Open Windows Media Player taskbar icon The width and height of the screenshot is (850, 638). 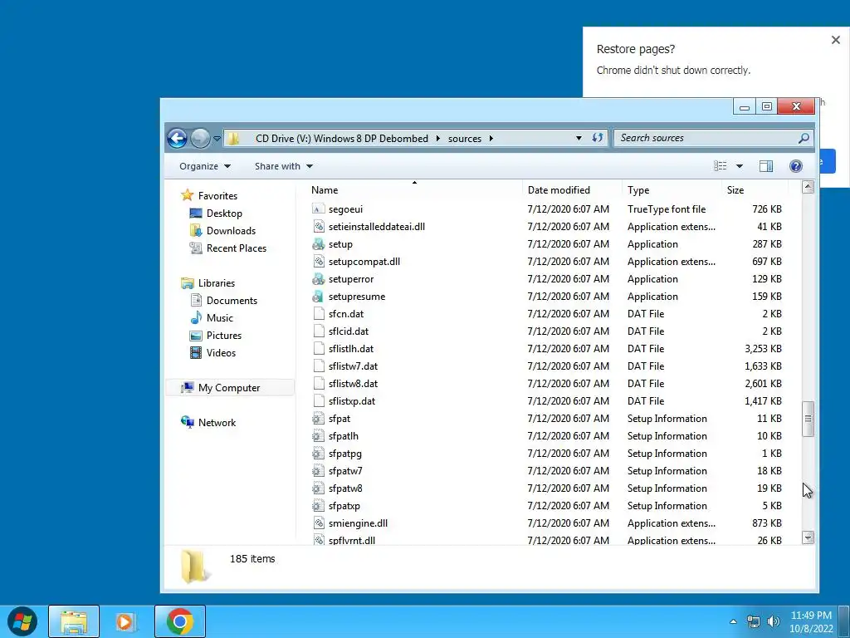click(x=125, y=621)
